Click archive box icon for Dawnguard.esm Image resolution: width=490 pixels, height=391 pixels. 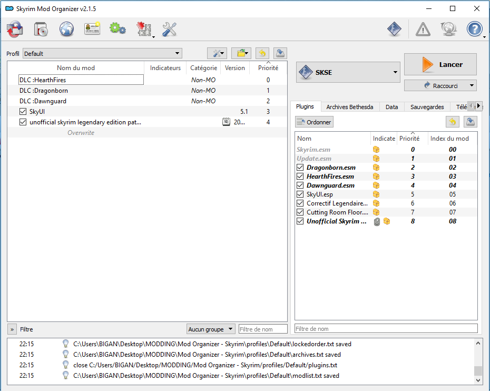click(x=376, y=185)
